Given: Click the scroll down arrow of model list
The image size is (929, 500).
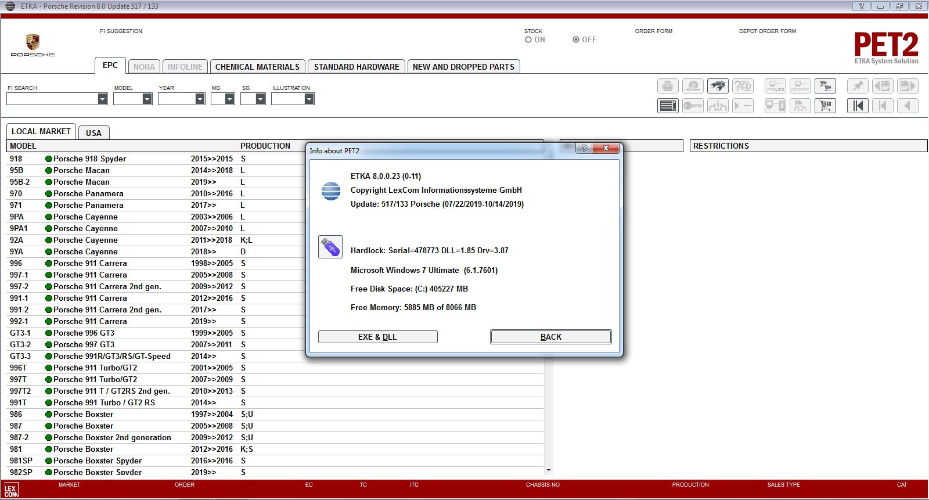Looking at the screenshot, I should (x=549, y=470).
